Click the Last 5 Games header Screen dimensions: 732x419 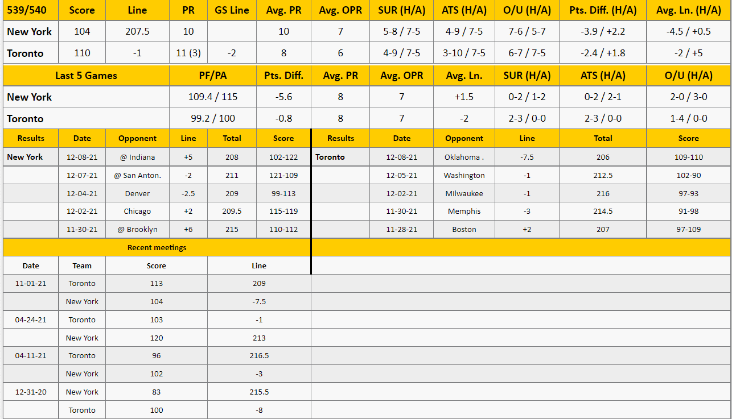[x=86, y=76]
